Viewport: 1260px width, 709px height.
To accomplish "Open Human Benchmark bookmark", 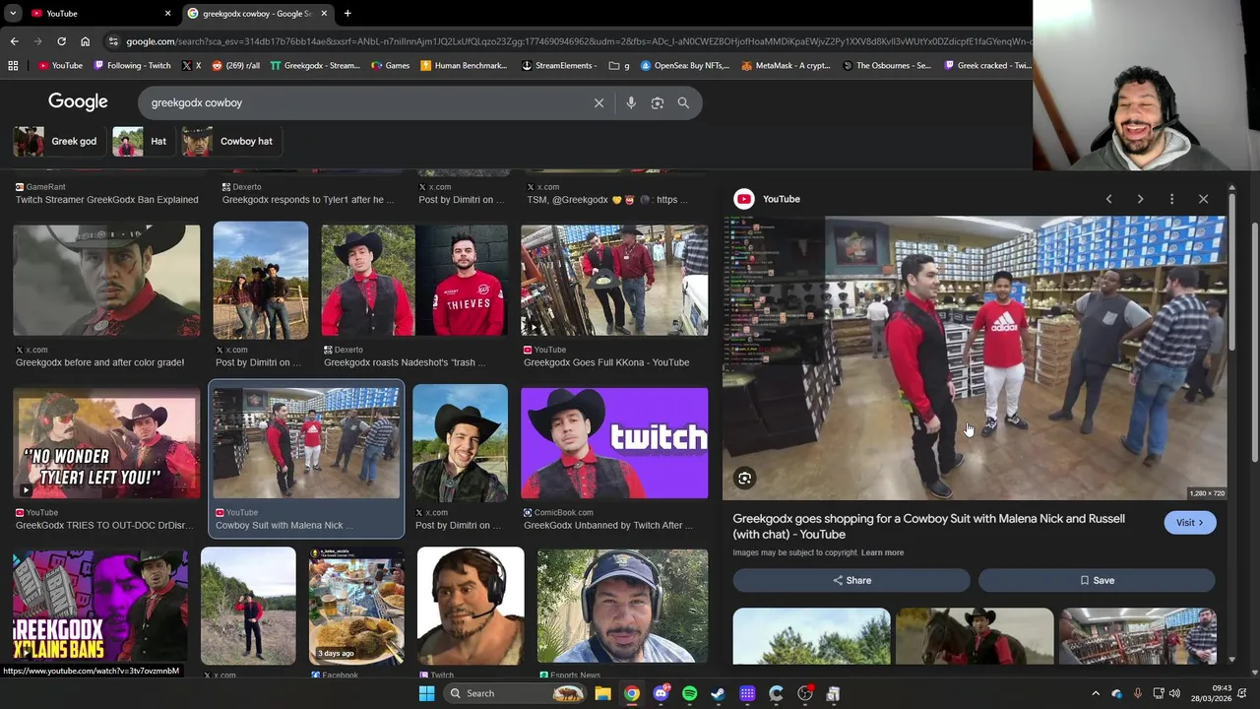I will coord(464,66).
